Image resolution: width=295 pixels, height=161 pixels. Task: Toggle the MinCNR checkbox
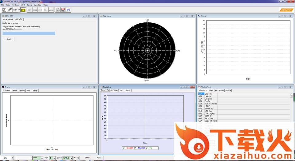pyautogui.click(x=124, y=148)
